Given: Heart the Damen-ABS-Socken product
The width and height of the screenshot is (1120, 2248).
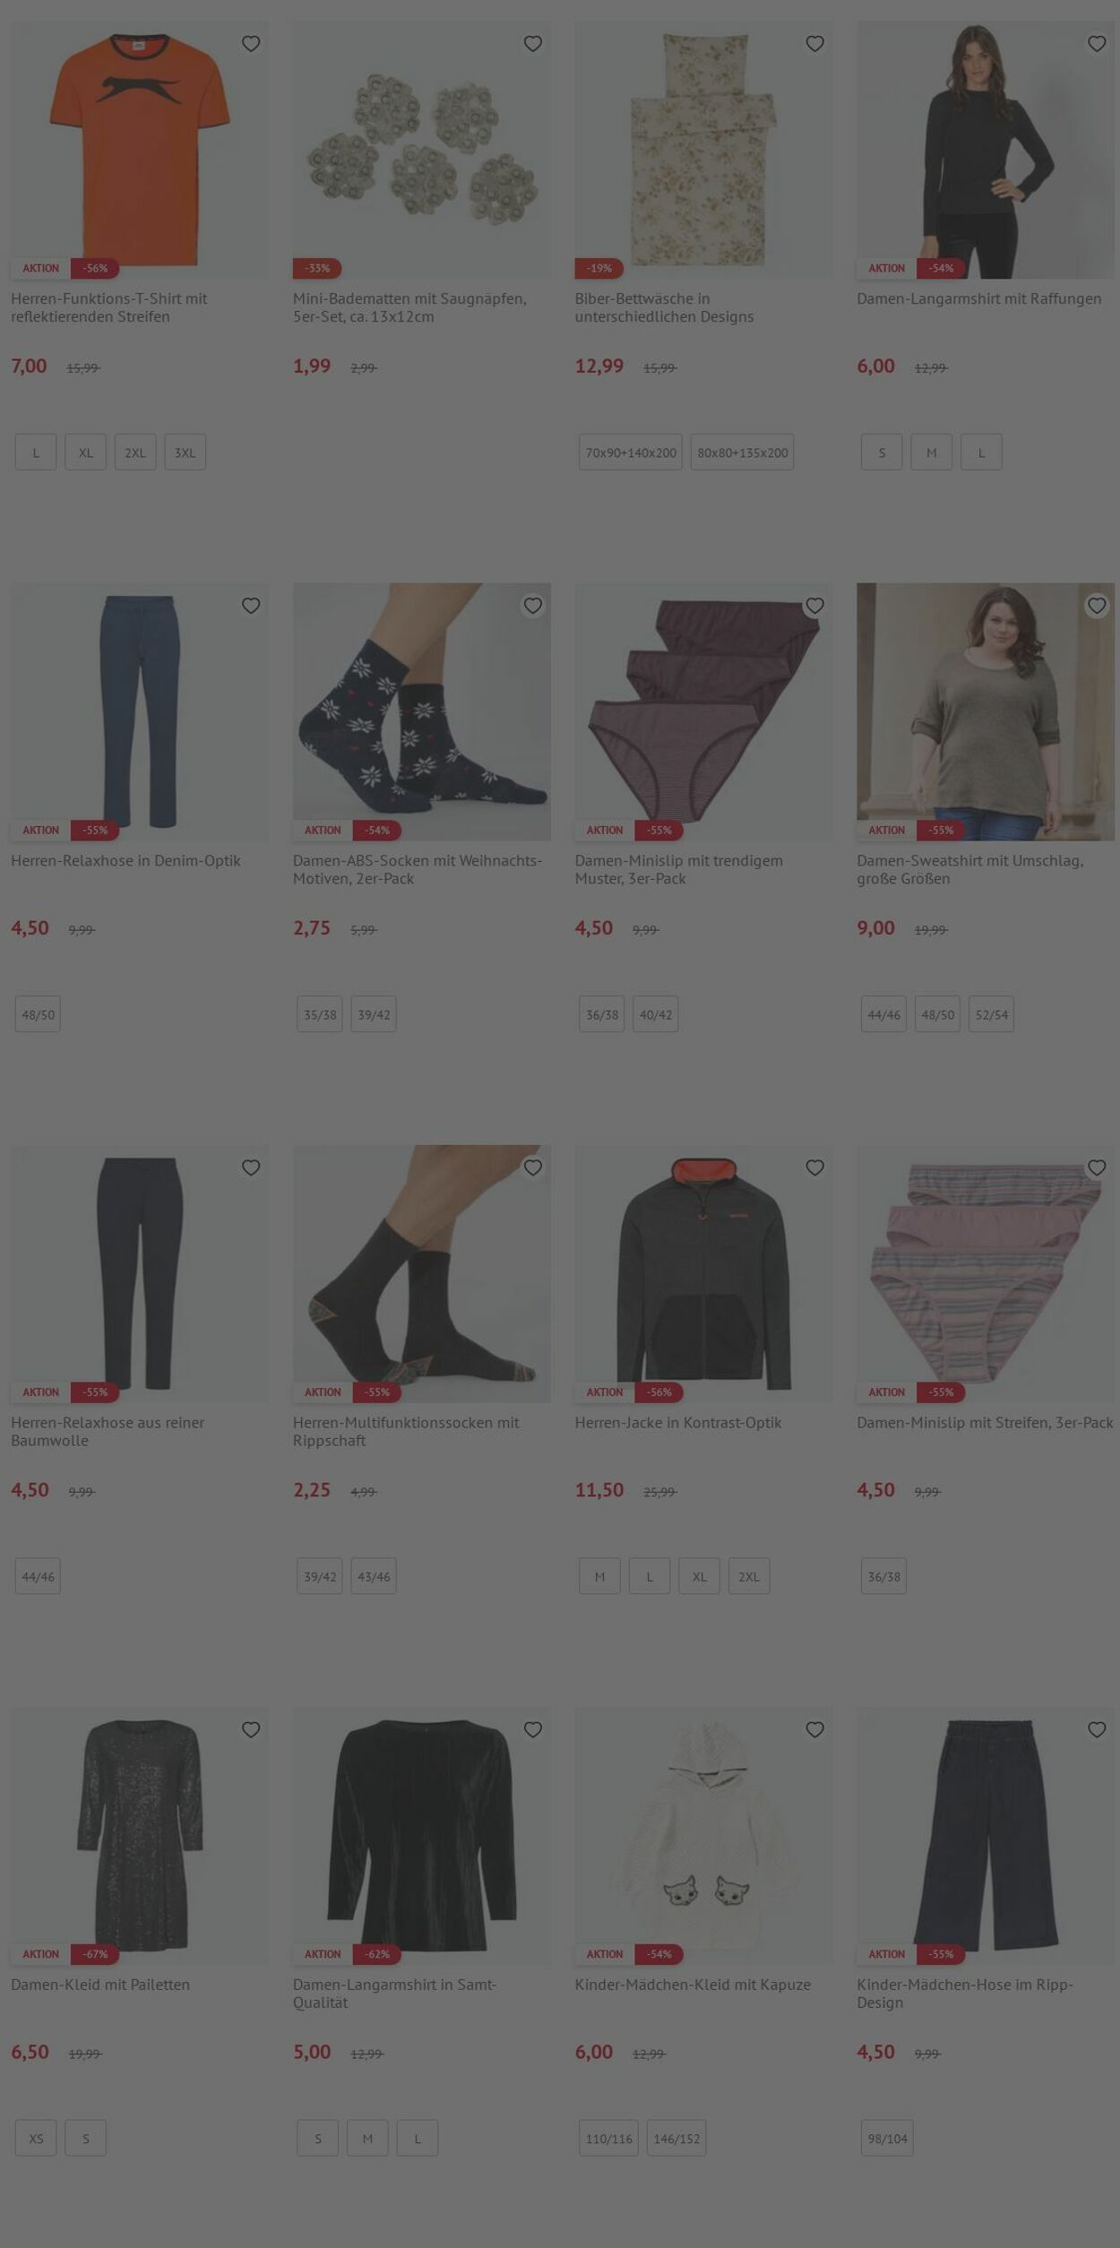Looking at the screenshot, I should (x=533, y=606).
